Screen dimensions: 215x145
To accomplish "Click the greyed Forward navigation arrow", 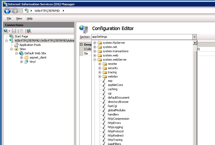I will pyautogui.click(x=15, y=11).
